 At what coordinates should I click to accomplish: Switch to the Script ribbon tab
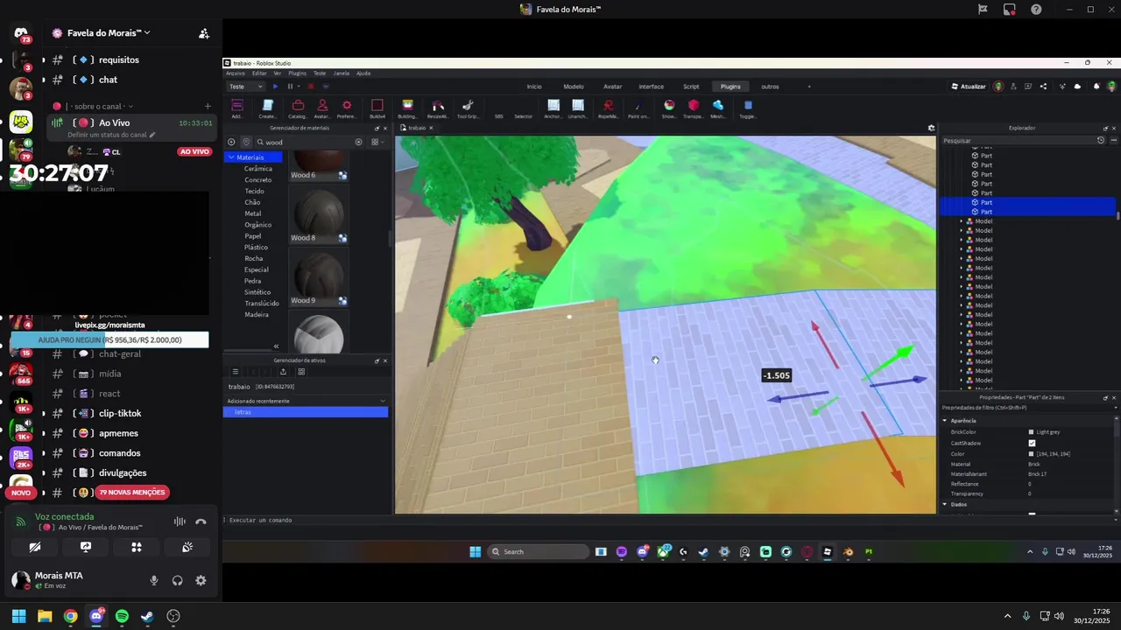[691, 87]
